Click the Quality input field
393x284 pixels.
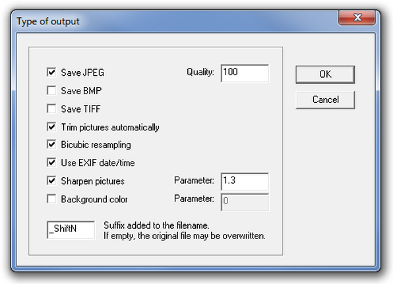[x=245, y=73]
